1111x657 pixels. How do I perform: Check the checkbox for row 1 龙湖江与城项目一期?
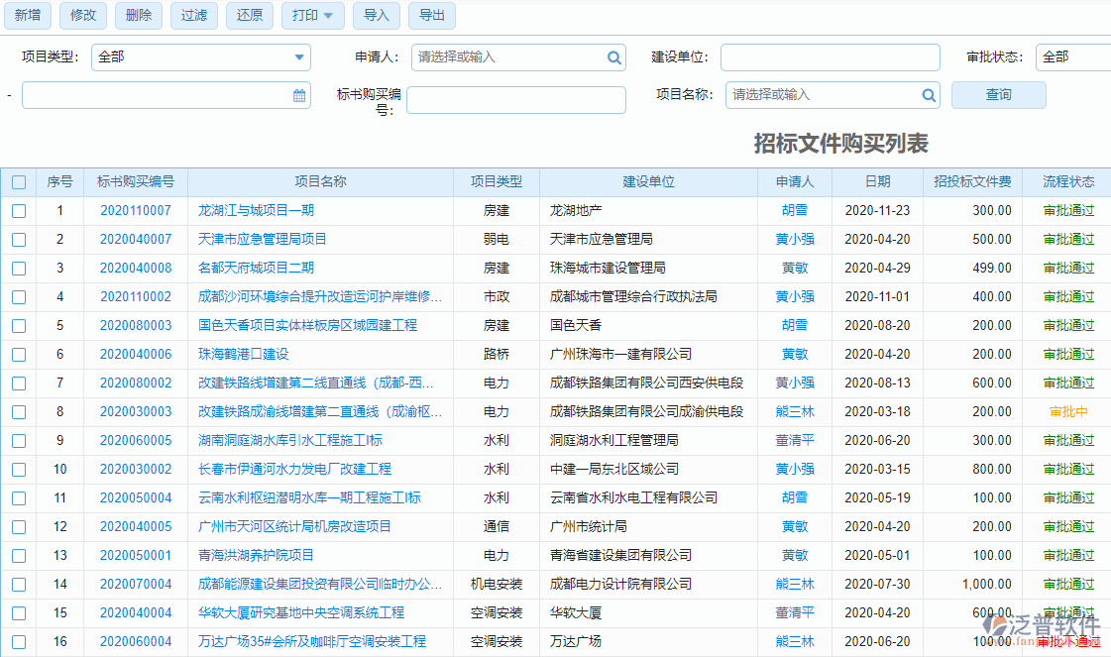tap(18, 210)
